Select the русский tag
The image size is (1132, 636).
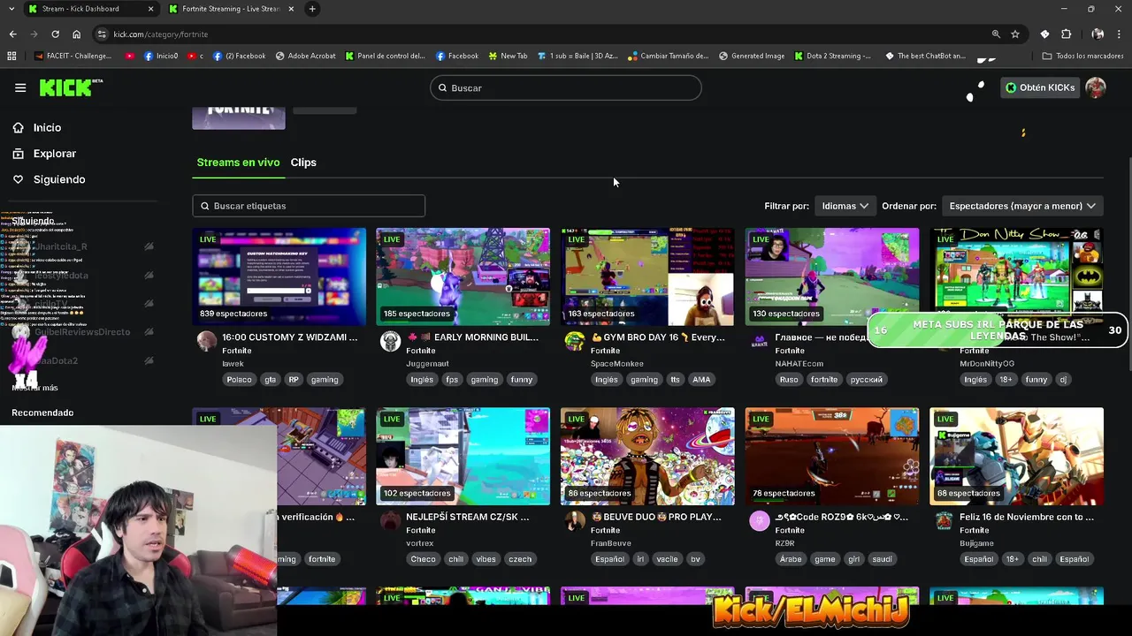point(866,380)
